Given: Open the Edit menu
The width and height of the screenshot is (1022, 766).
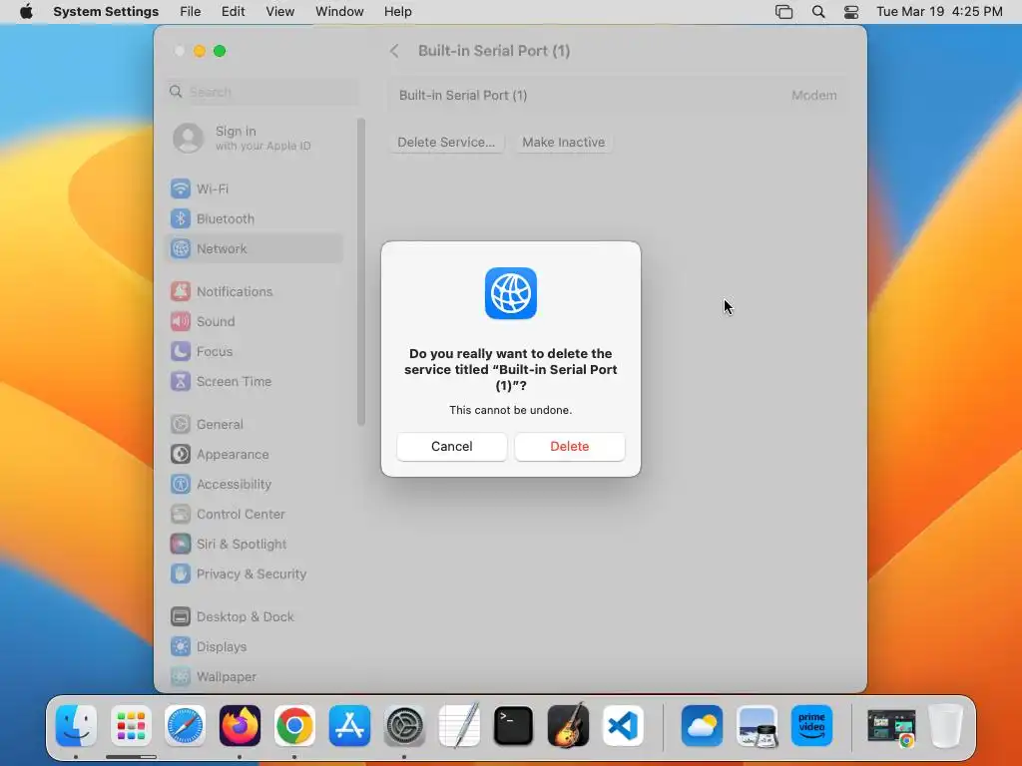Looking at the screenshot, I should [x=233, y=12].
